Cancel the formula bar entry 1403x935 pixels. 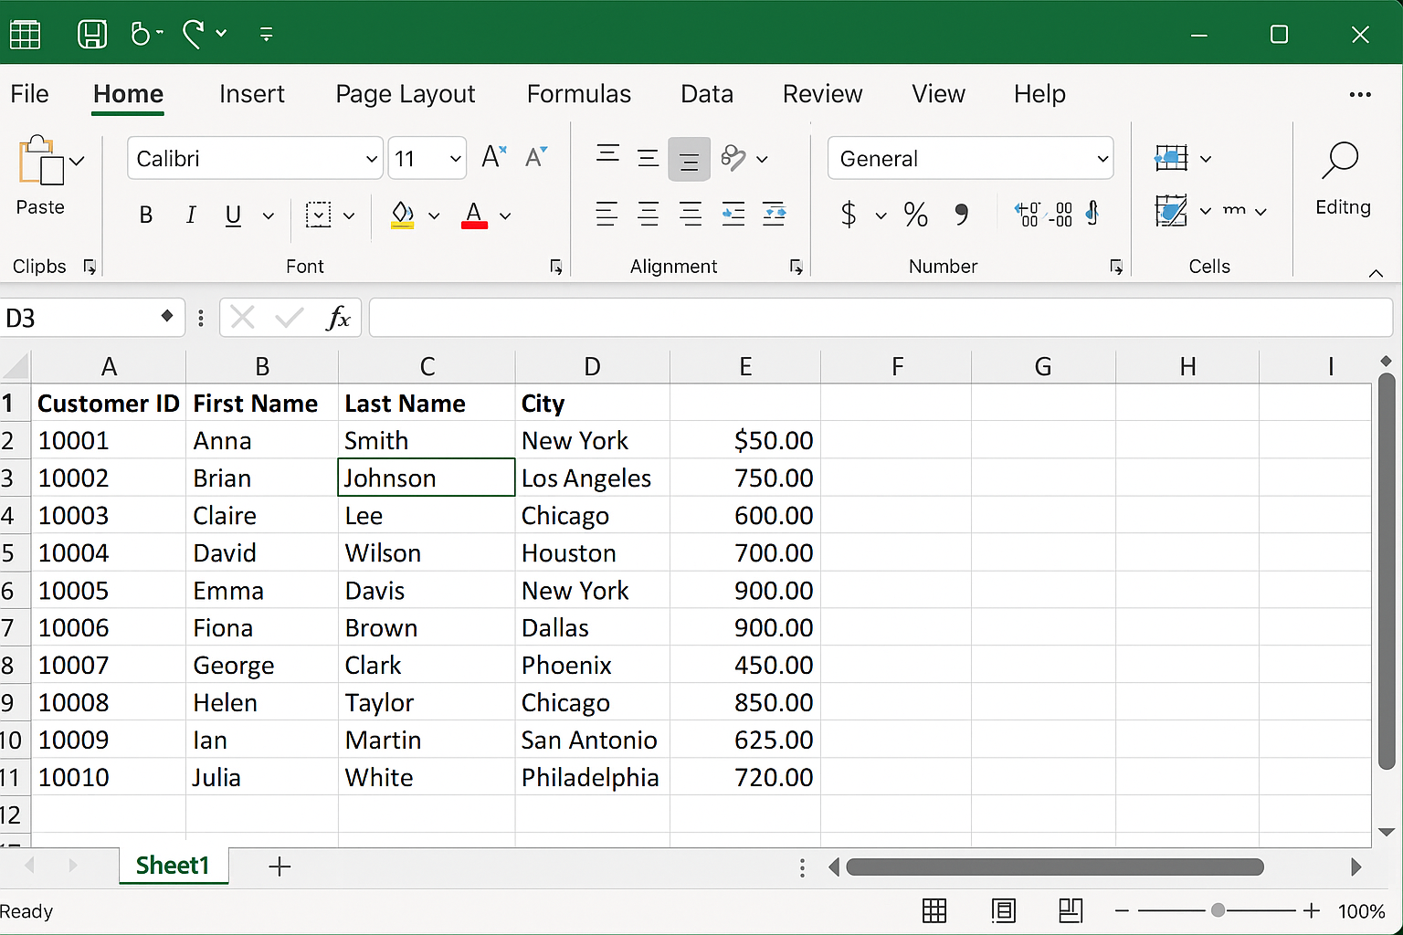click(243, 318)
